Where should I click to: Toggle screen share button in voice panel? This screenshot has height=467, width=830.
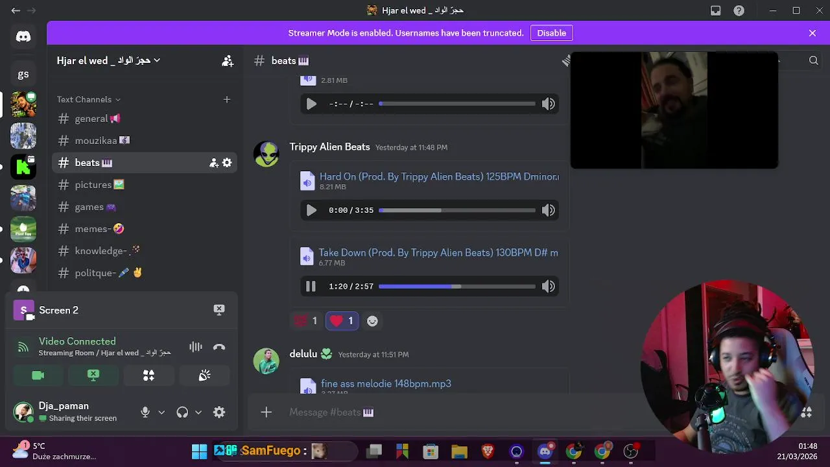93,376
